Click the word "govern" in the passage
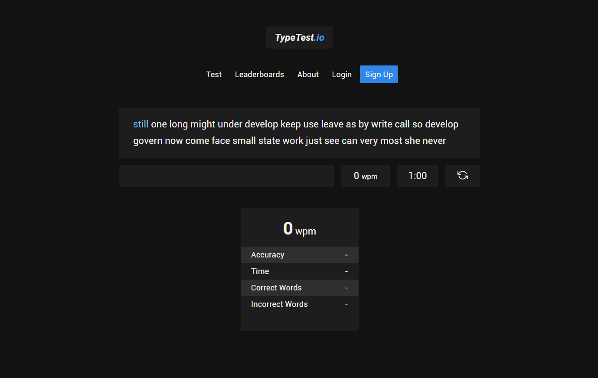 click(x=147, y=141)
